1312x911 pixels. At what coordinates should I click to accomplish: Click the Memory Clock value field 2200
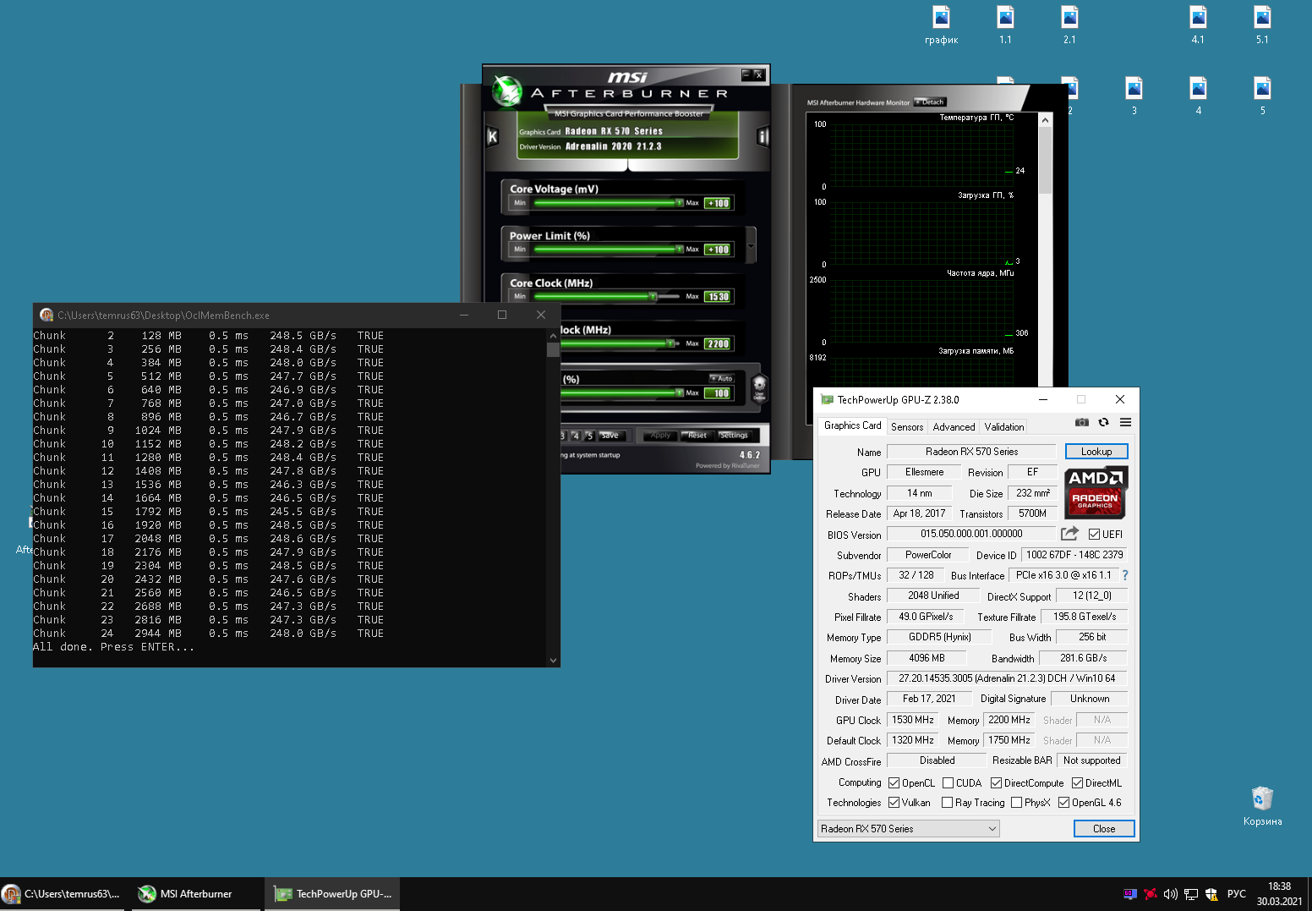click(719, 344)
